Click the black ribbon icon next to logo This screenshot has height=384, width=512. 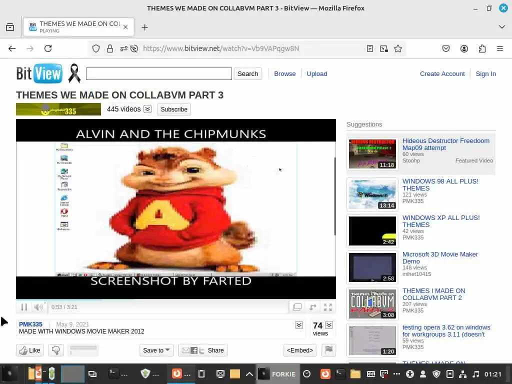tap(74, 73)
